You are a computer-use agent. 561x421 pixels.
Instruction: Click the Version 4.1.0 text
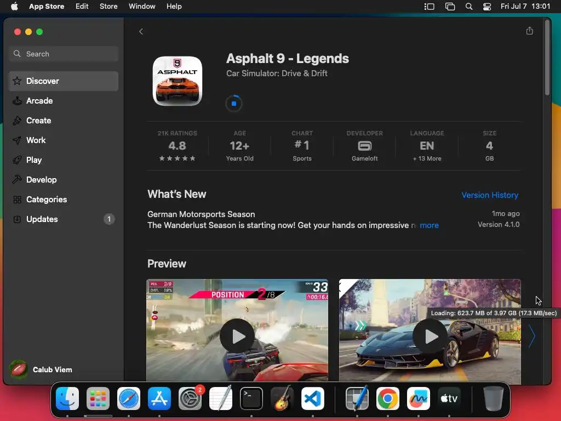[x=499, y=224]
